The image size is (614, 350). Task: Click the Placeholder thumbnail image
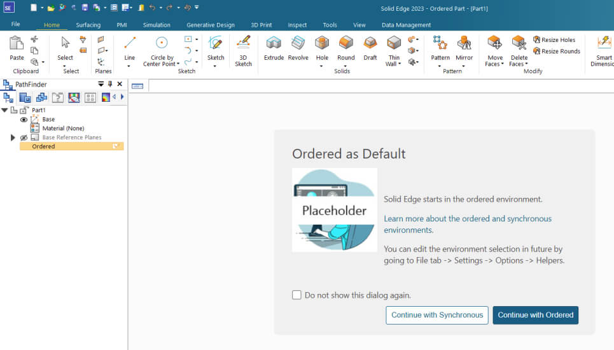coord(334,210)
